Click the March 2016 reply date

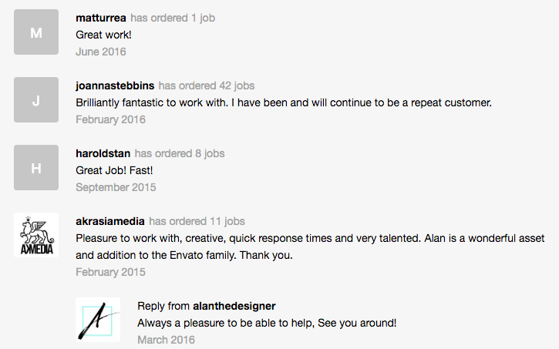[166, 340]
